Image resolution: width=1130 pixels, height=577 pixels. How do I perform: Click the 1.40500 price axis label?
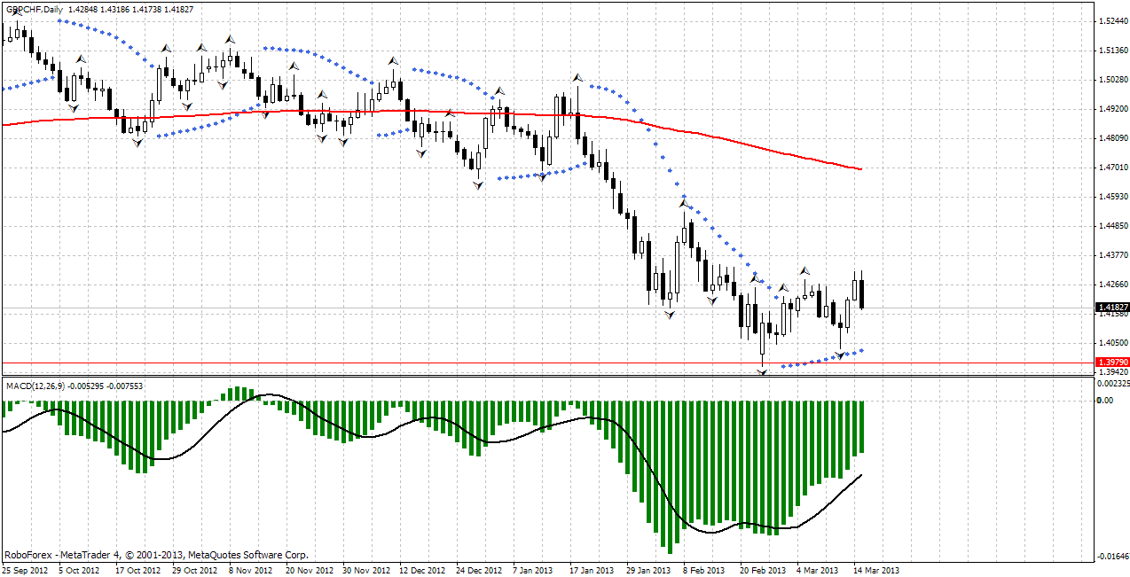coord(1113,343)
